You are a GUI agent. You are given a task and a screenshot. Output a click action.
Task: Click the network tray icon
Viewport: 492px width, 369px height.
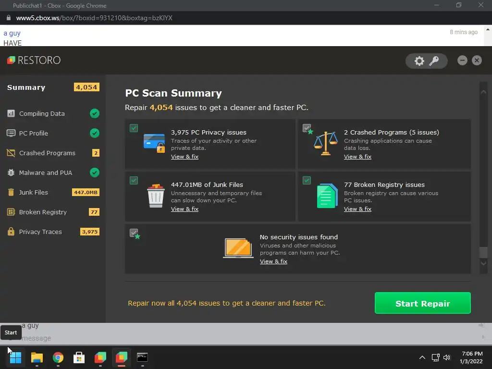[435, 357]
